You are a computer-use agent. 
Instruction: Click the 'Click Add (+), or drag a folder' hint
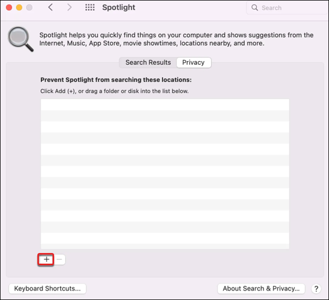[115, 91]
